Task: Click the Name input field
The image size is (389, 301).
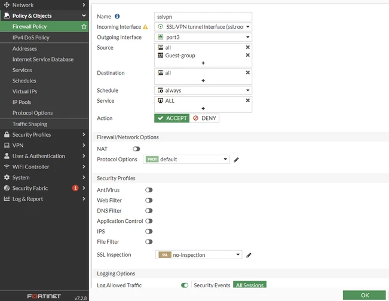Action: coord(203,17)
